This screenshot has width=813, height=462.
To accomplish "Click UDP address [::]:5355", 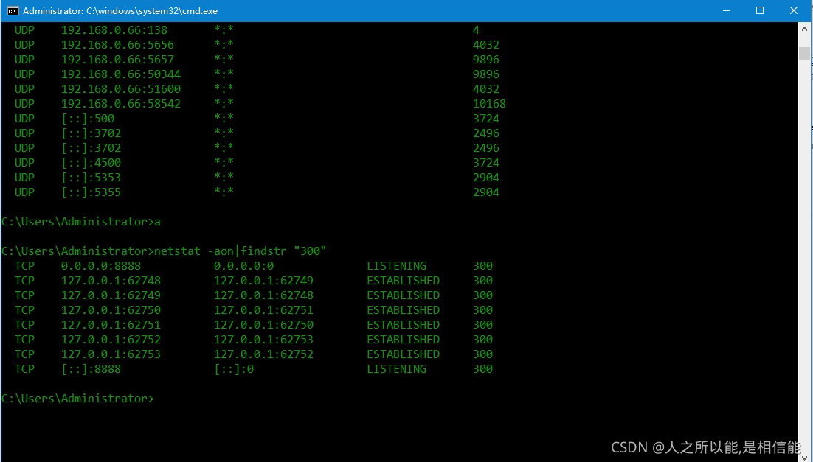I will pos(91,192).
